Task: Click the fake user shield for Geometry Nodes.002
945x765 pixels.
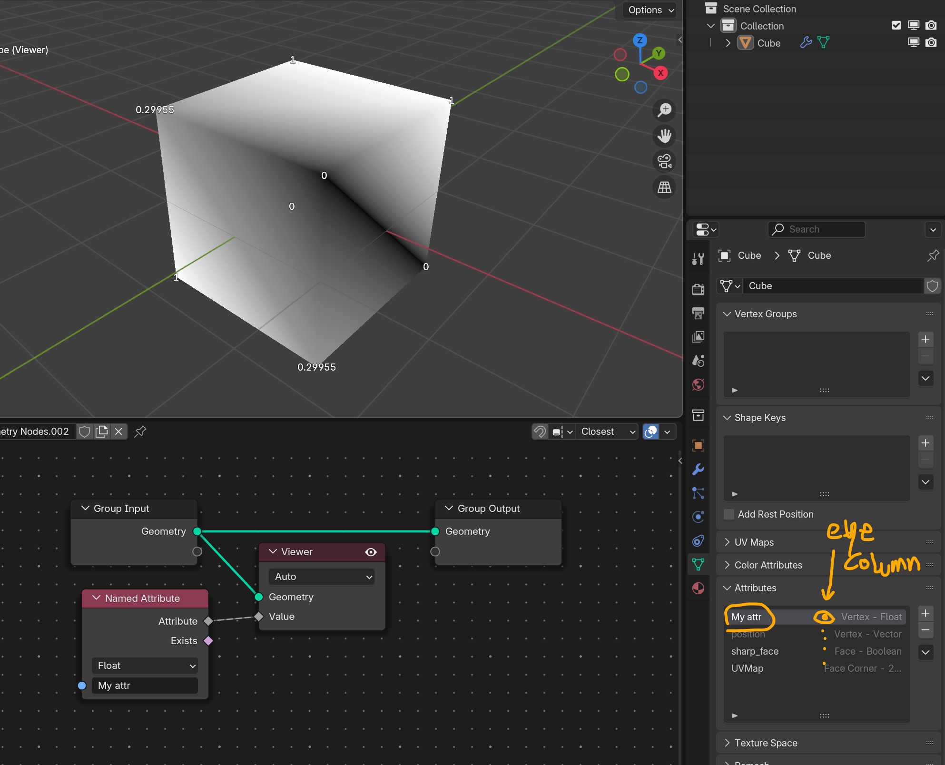Action: [84, 432]
